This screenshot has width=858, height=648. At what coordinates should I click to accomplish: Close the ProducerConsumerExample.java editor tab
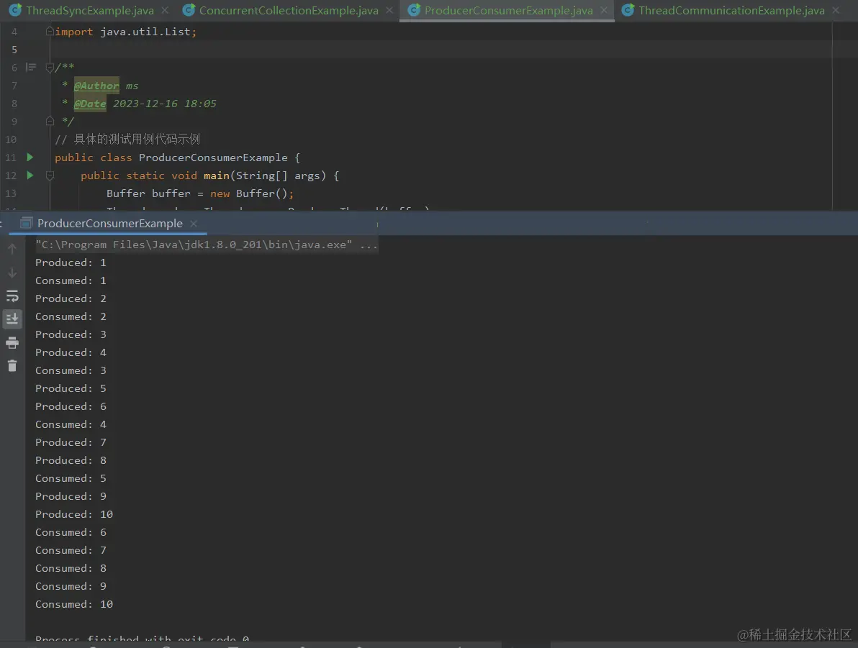click(x=604, y=10)
